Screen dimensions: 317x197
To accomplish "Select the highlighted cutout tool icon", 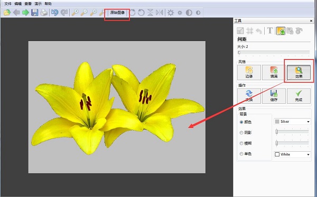I will [x=281, y=31].
